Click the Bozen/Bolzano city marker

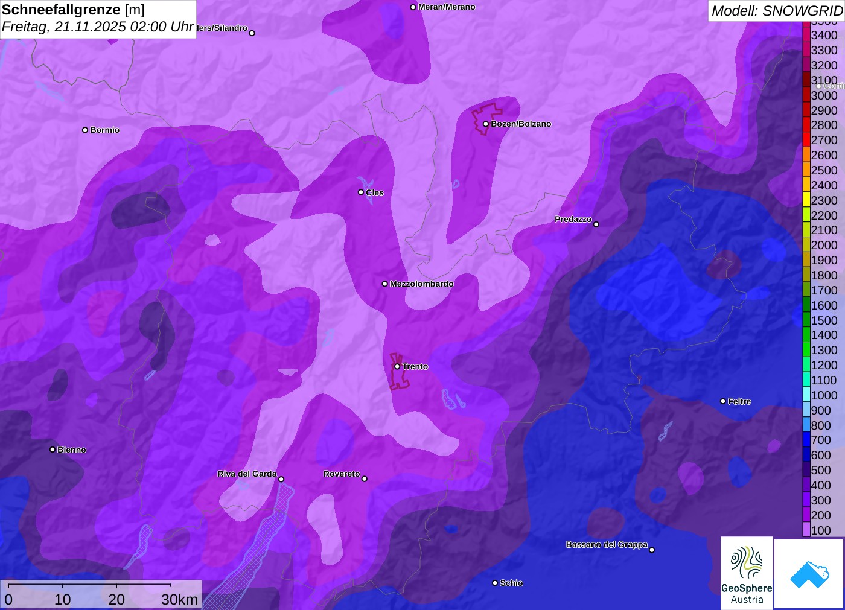click(485, 124)
